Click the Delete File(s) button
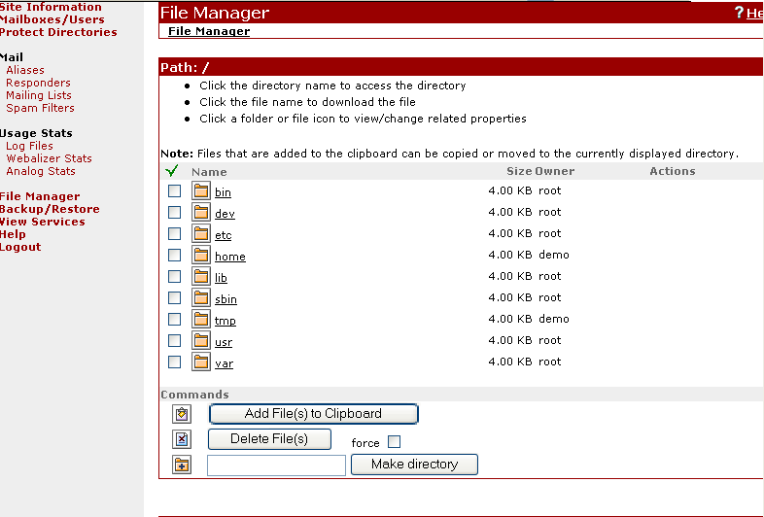764x517 pixels. pos(269,439)
